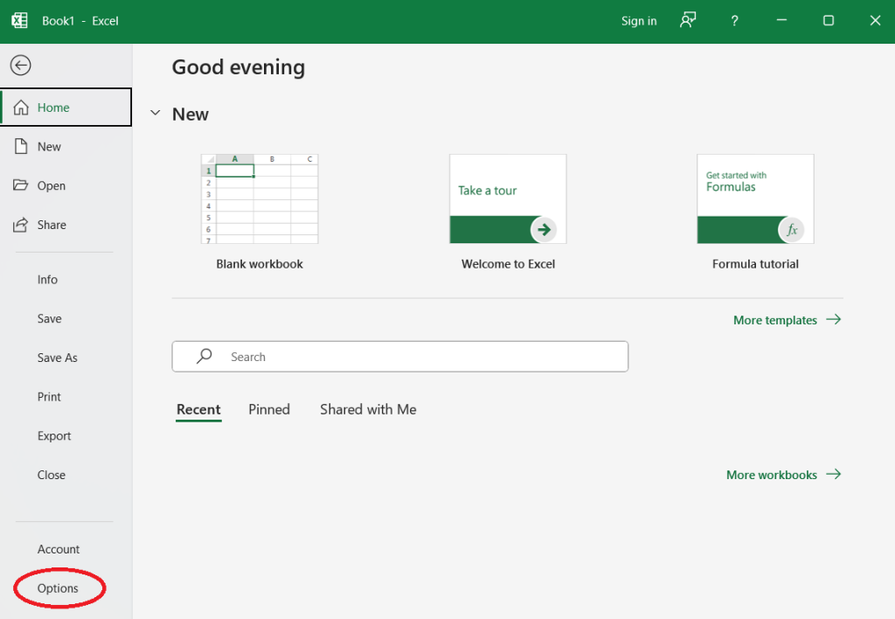Click the question mark Help icon
This screenshot has width=895, height=619.
tap(735, 21)
